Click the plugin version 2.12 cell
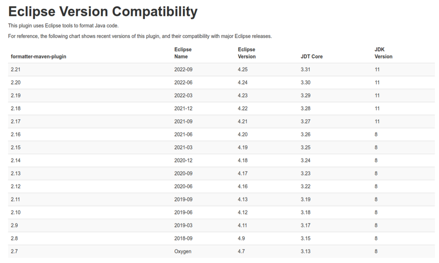This screenshot has width=439, height=263. coord(16,186)
